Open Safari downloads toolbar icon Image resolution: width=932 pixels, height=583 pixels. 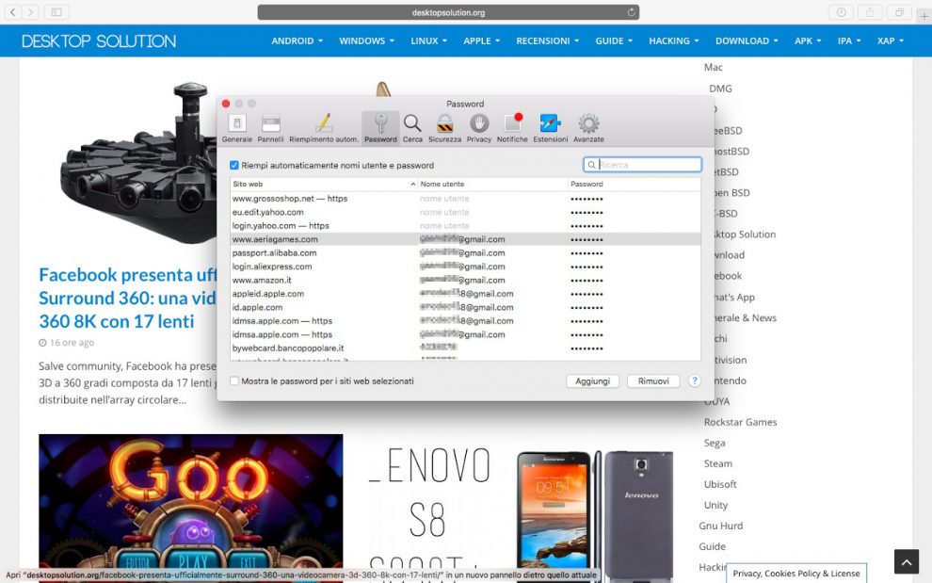pyautogui.click(x=841, y=12)
